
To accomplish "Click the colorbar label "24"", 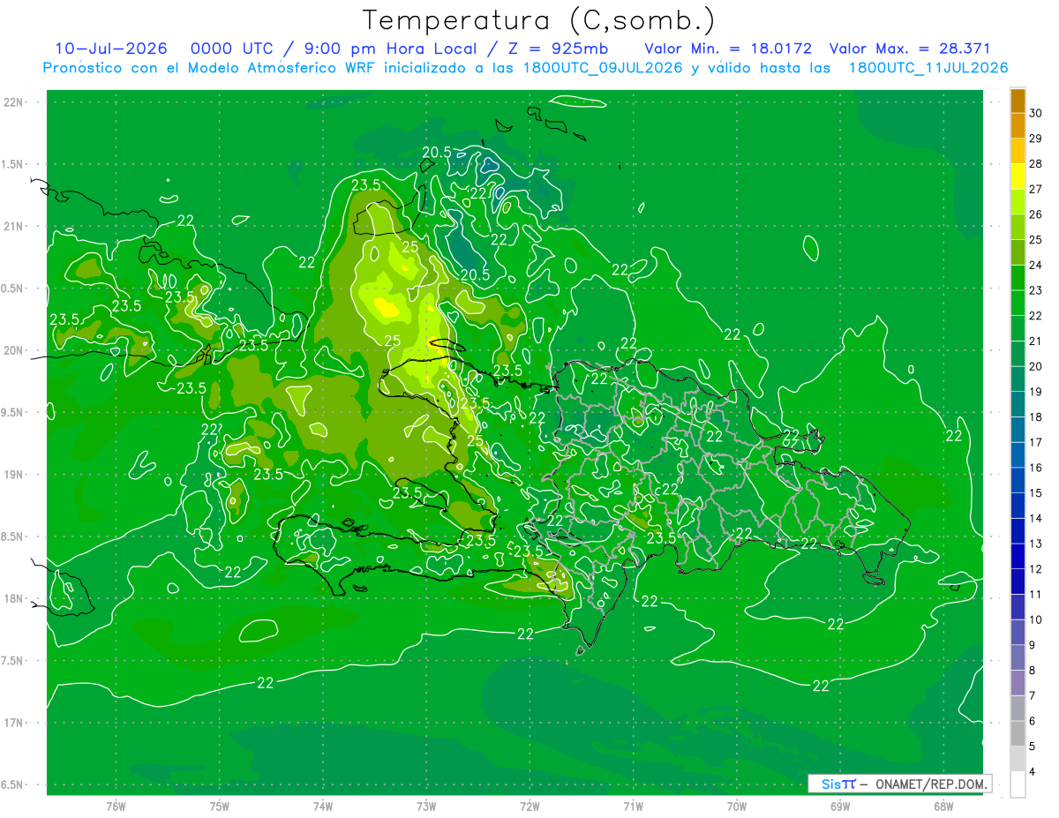I will coord(1036,265).
